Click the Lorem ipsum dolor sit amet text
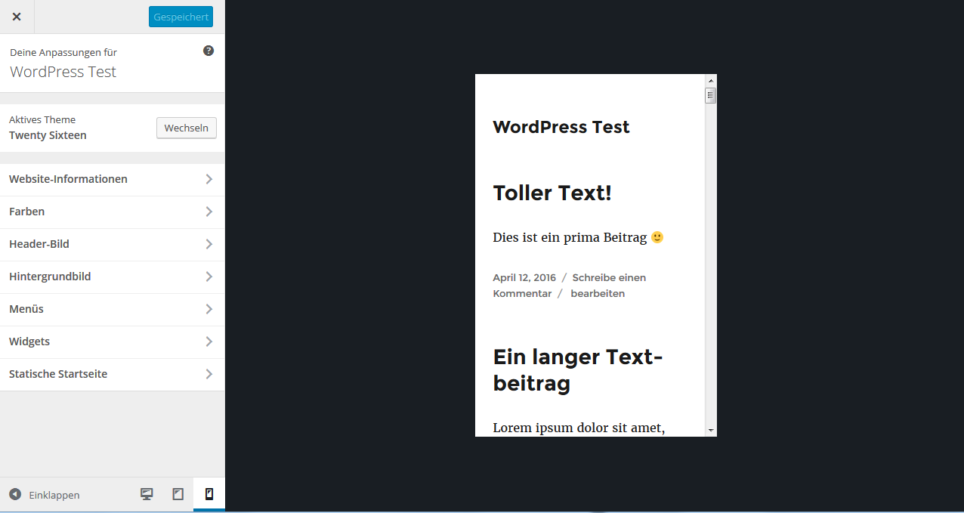This screenshot has width=964, height=513. [x=579, y=428]
